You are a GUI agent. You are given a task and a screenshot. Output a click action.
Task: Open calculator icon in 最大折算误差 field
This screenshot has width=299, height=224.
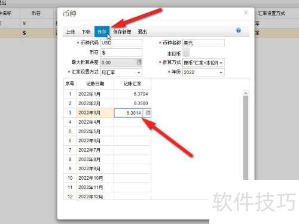139,62
